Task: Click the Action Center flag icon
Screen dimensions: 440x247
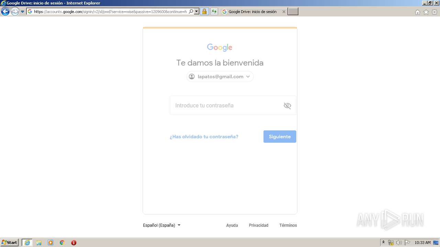Action: coord(407,243)
